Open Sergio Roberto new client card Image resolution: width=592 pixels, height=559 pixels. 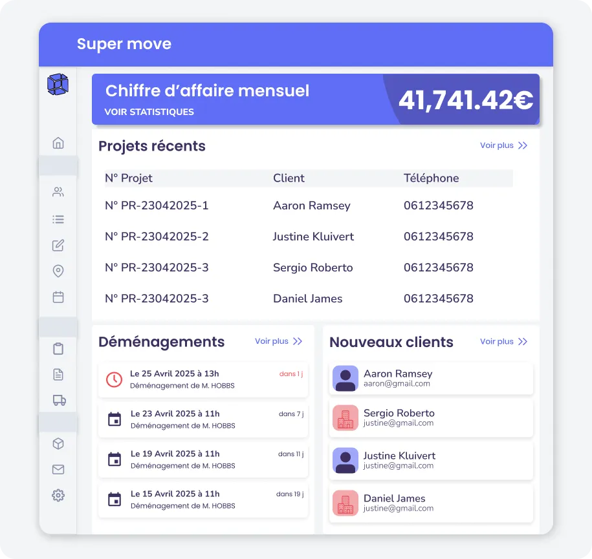(x=431, y=418)
